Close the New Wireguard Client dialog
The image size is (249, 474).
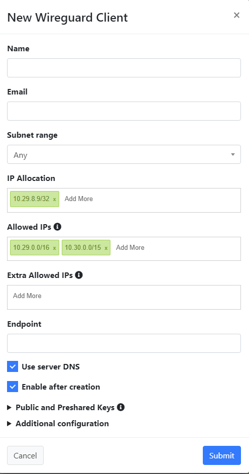[236, 15]
